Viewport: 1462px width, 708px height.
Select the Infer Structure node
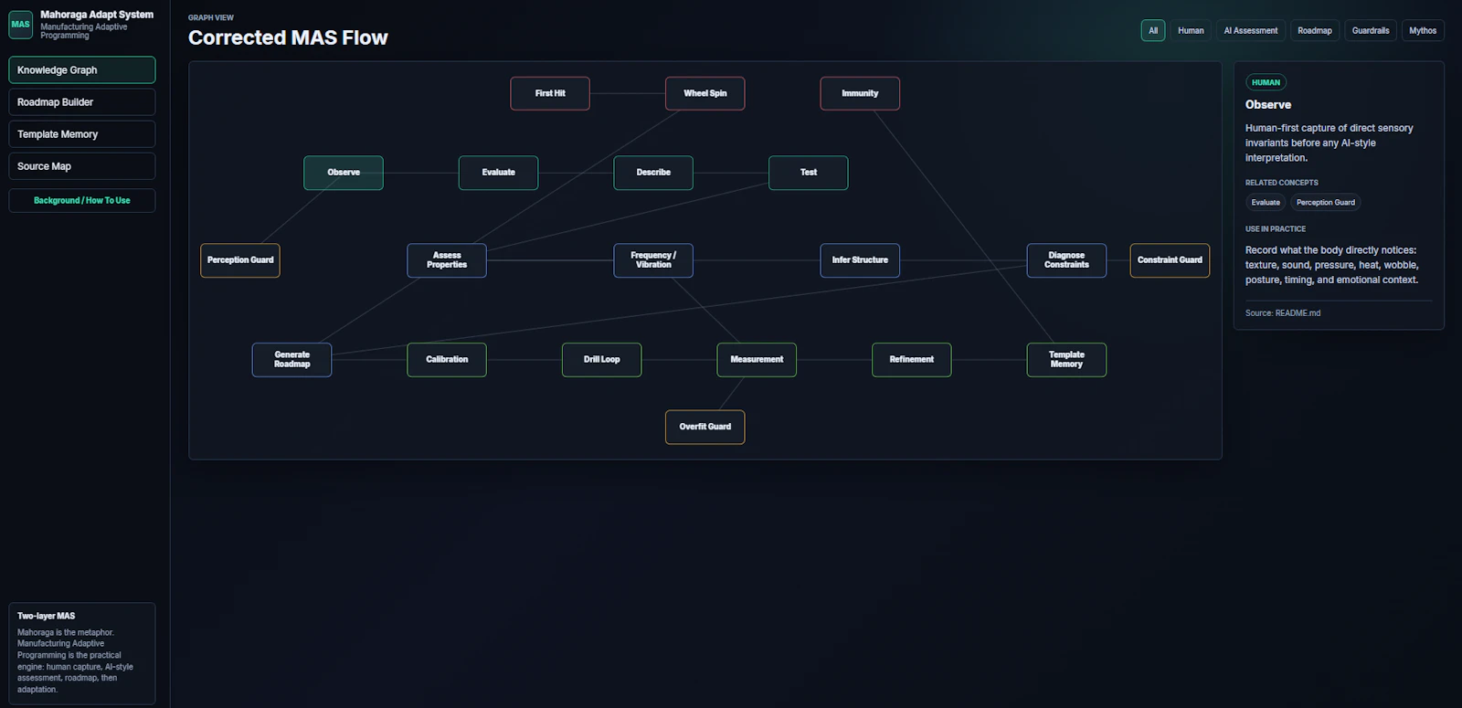(x=860, y=260)
